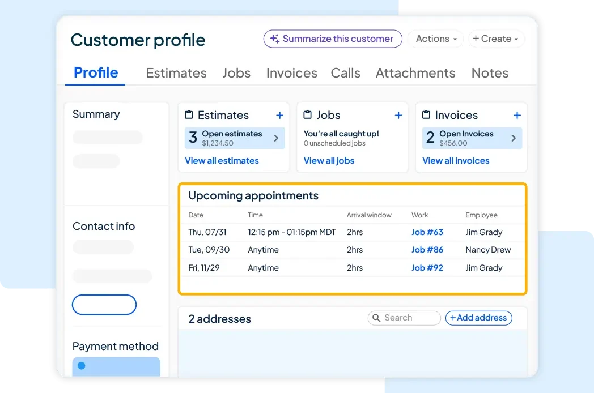Click '2hrs' in the Job #86 row
The image size is (594, 393).
pos(355,250)
